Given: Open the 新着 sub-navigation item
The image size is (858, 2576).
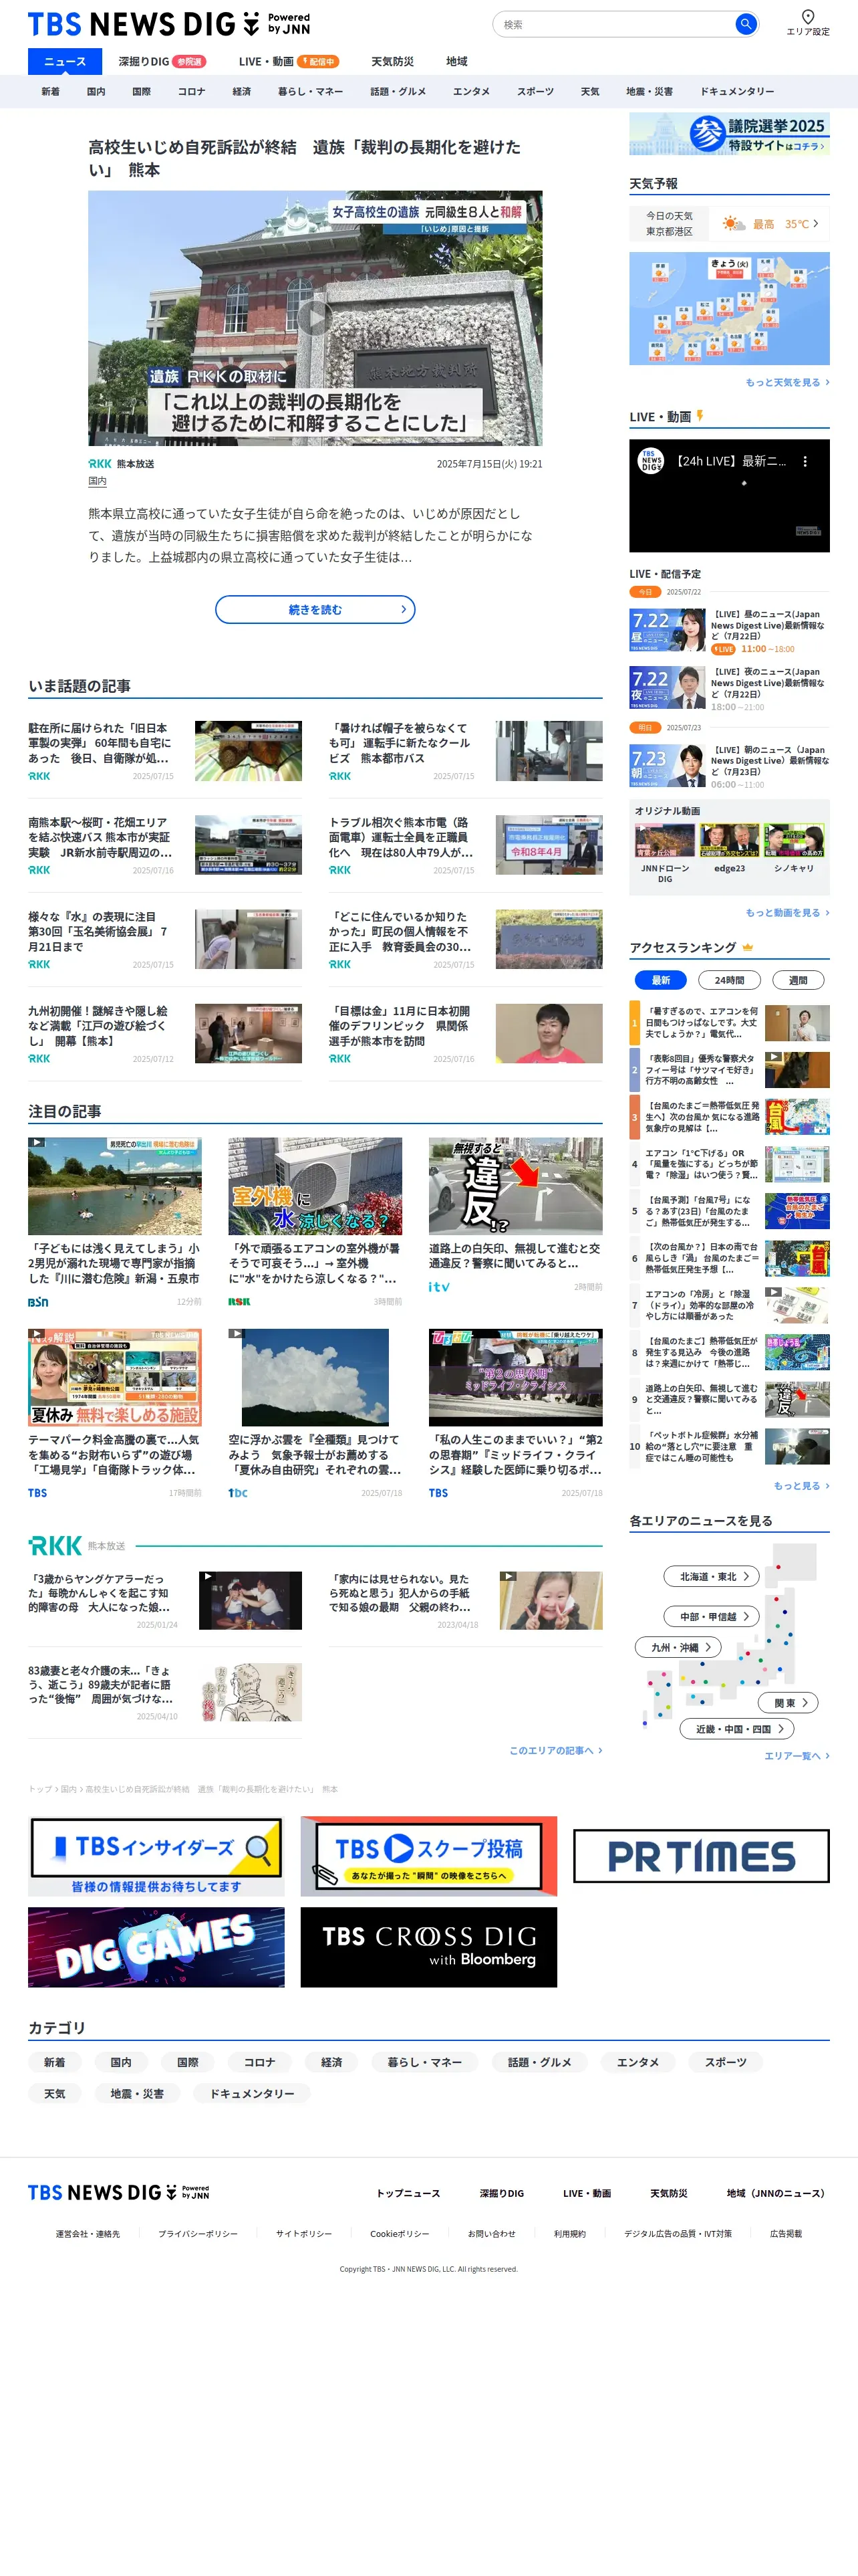Looking at the screenshot, I should (x=50, y=91).
